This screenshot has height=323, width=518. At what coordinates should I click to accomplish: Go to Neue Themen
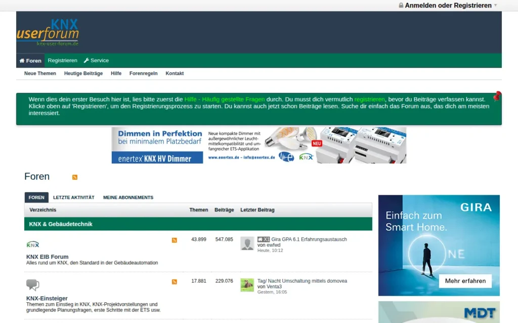(40, 74)
